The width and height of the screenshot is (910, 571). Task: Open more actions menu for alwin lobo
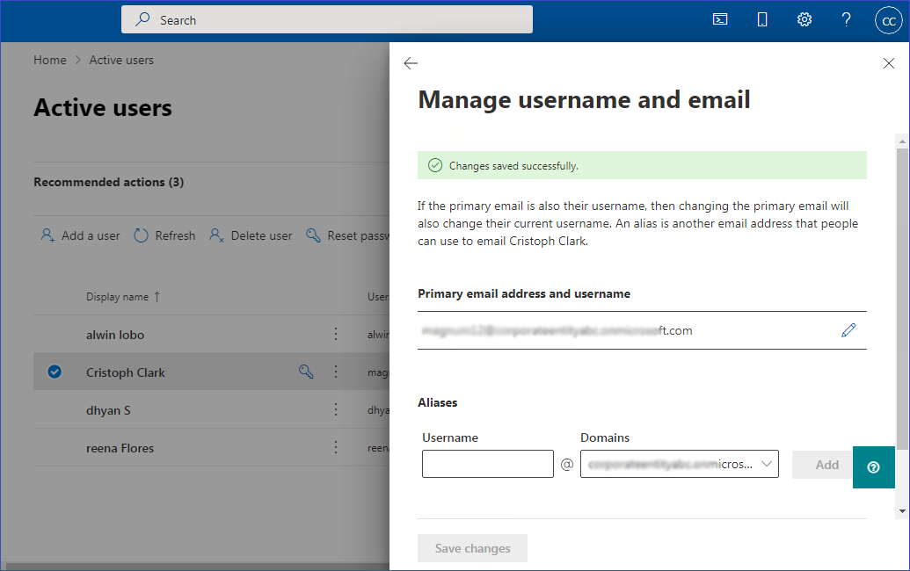pyautogui.click(x=336, y=334)
